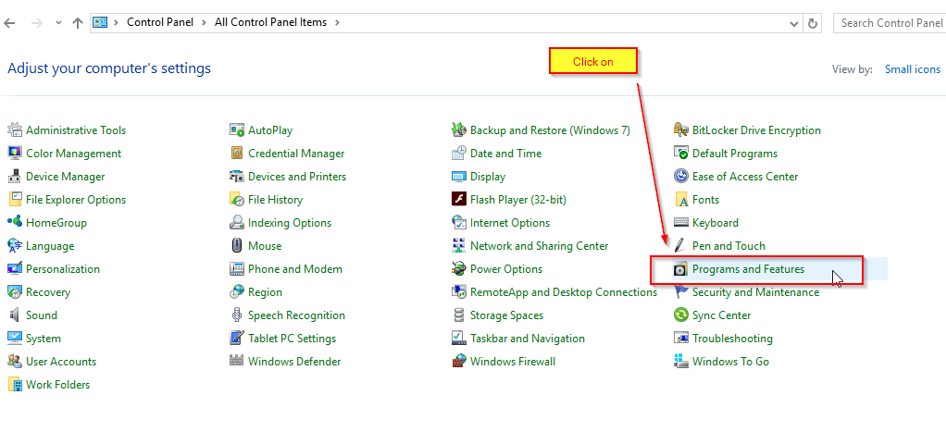Open the System icon

(x=15, y=339)
